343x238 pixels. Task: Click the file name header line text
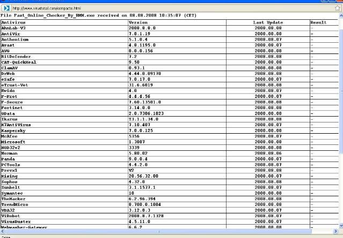(x=98, y=16)
